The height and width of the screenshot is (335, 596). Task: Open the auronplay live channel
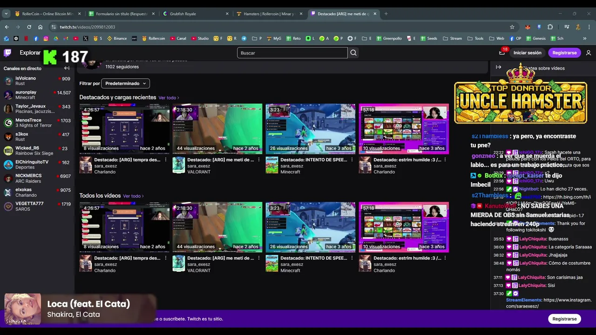click(37, 95)
